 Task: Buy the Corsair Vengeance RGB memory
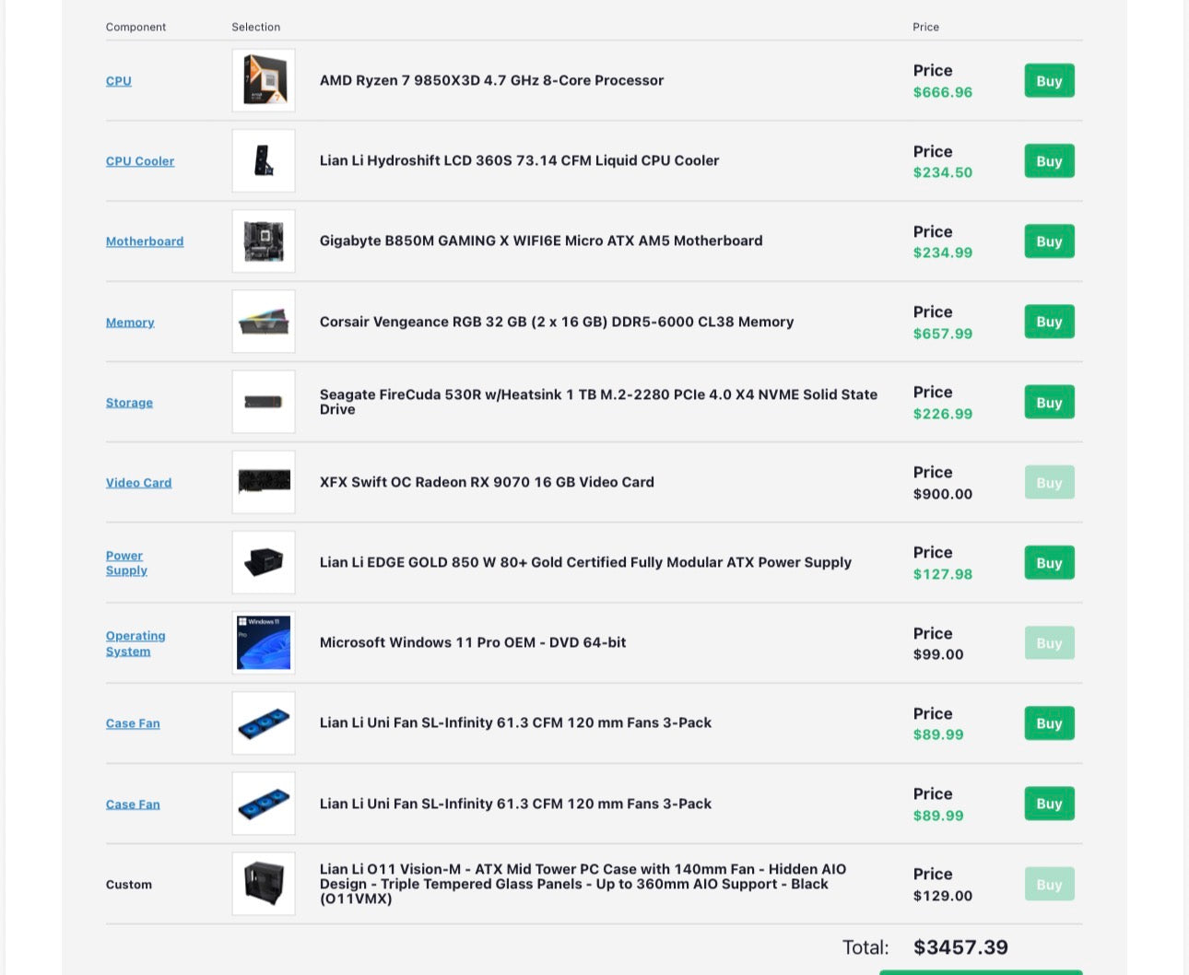pyautogui.click(x=1049, y=322)
